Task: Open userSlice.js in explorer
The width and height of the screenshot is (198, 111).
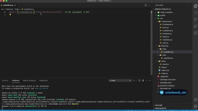Action: [x=173, y=58]
